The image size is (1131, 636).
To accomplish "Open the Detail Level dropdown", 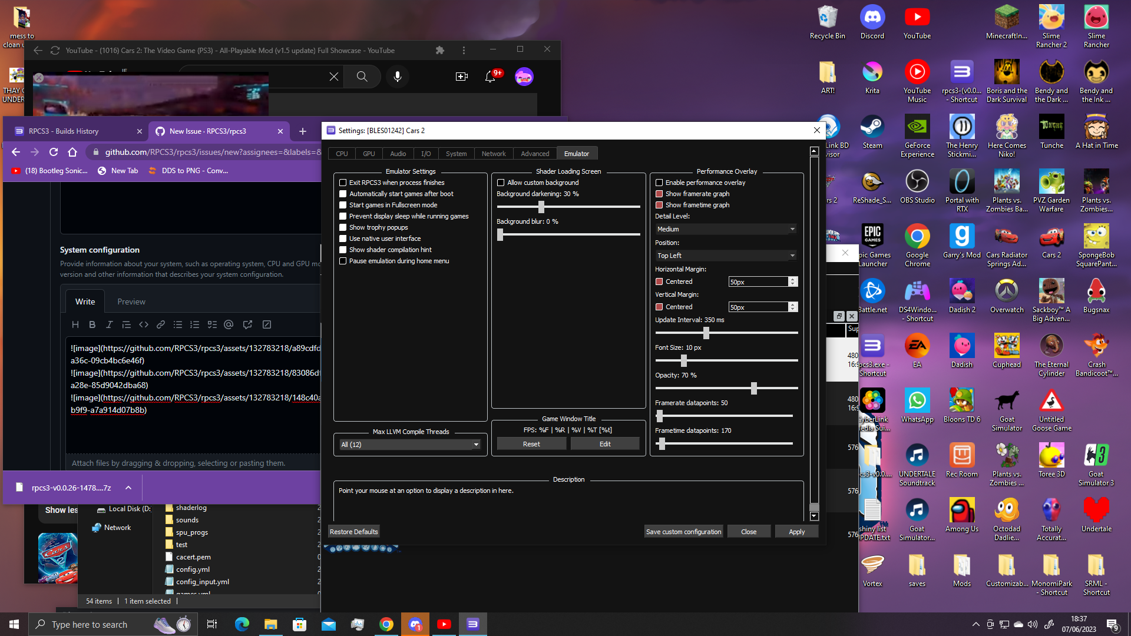I will pos(726,228).
